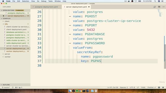Click the battery icon in the menu bar
Image resolution: width=166 pixels, height=93 pixels.
coord(140,1)
